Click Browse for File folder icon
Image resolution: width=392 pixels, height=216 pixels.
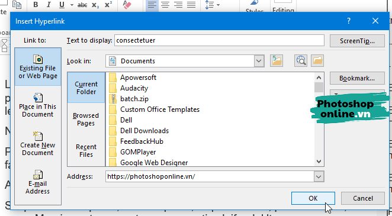coord(317,61)
